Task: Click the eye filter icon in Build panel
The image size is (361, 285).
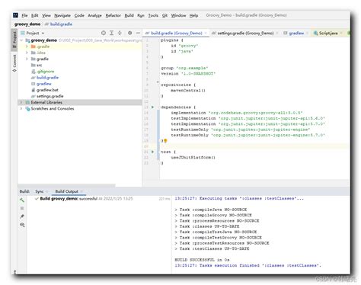Action: click(22, 225)
